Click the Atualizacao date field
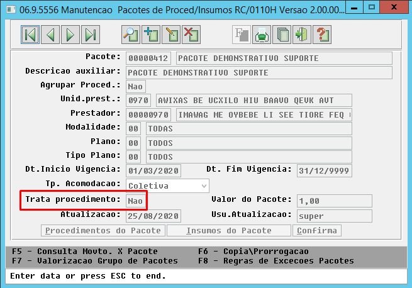This screenshot has width=412, height=288. click(x=153, y=216)
